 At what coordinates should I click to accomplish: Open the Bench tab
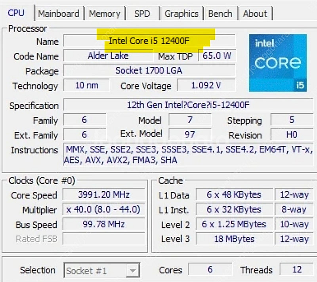pos(220,14)
